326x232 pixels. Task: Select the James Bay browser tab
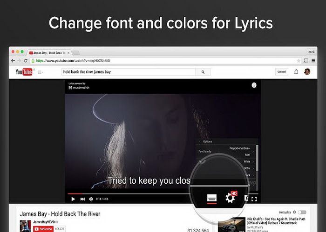(x=49, y=53)
